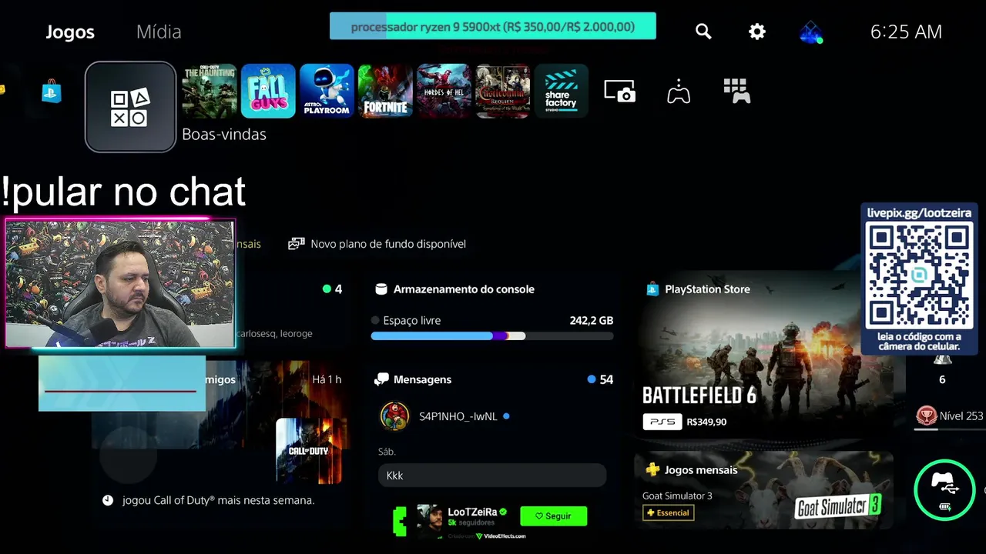
Task: Click the 242,2 GB free space value
Action: click(x=592, y=320)
